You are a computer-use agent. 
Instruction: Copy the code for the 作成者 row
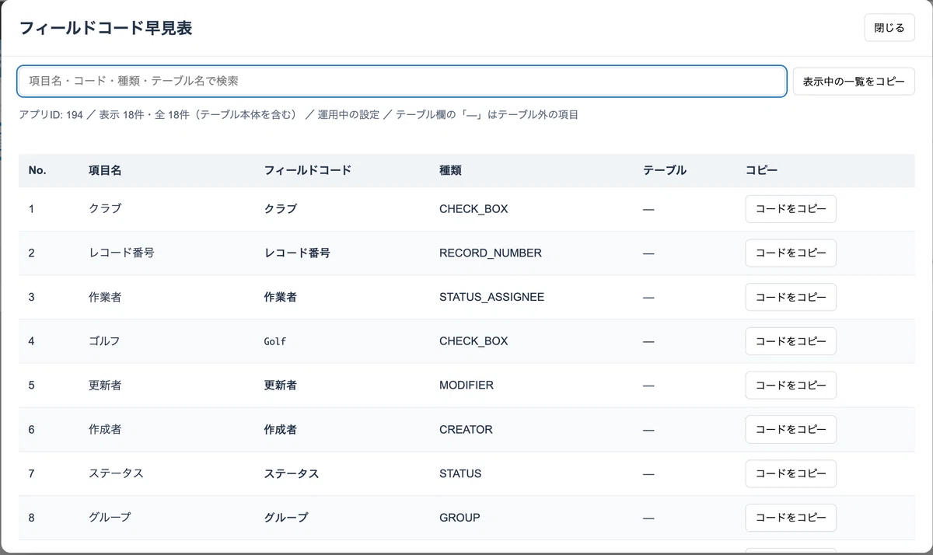[791, 429]
